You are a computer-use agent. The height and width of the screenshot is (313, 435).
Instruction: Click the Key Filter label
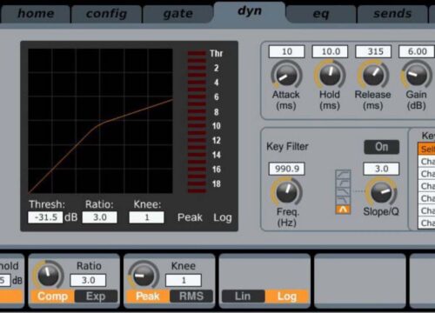[287, 146]
